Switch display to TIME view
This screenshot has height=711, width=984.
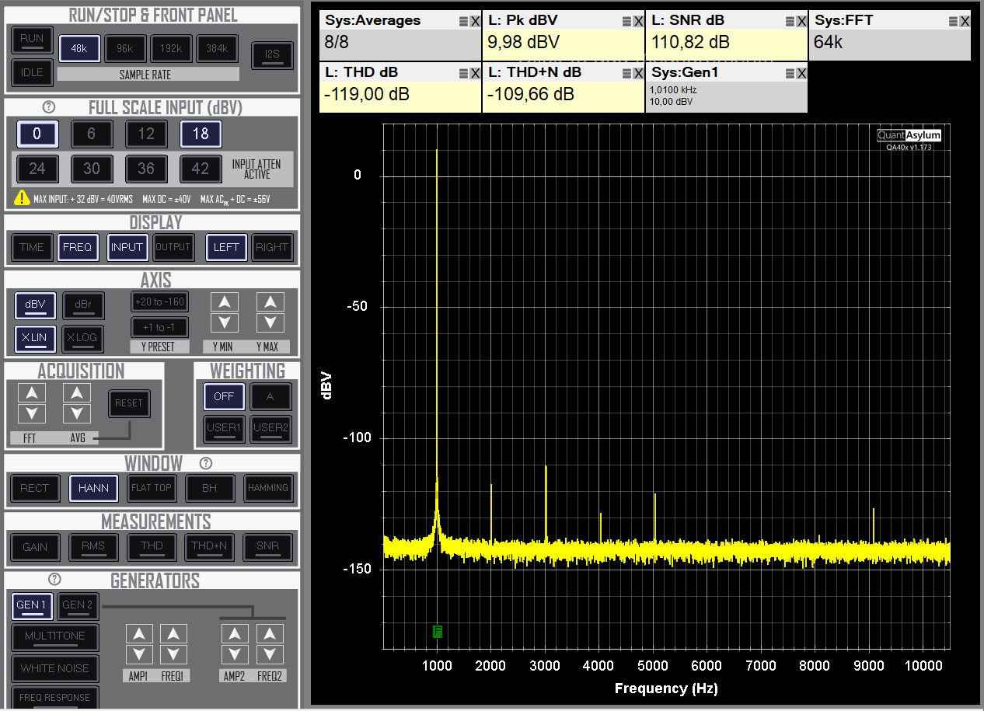click(32, 247)
